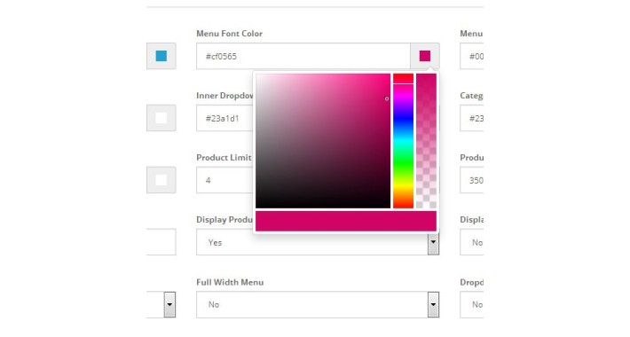630x337 pixels.
Task: Select blue on the hue strip
Action: click(x=403, y=116)
